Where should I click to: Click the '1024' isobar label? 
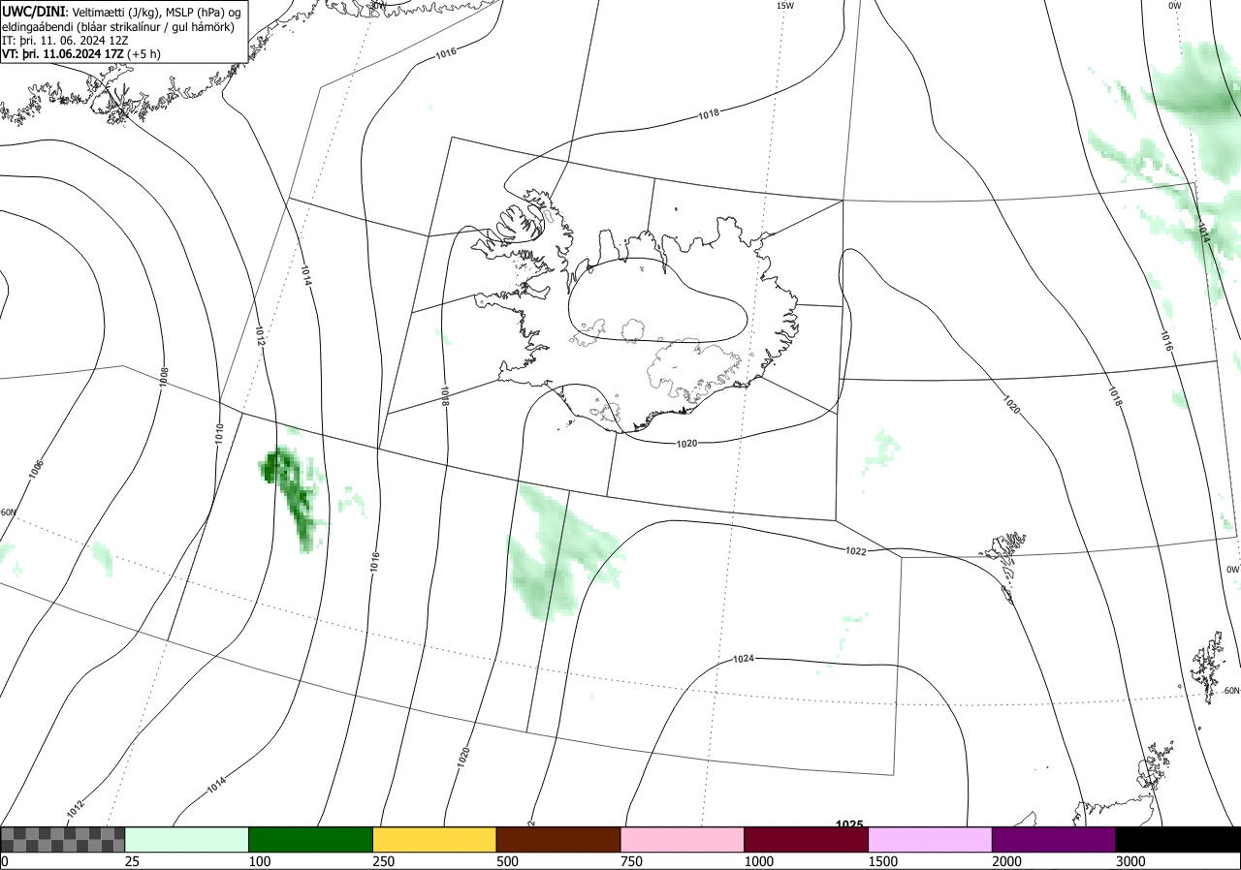[744, 659]
